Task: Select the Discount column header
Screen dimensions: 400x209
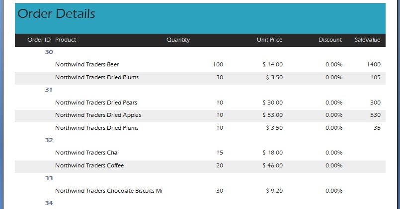Action: [330, 40]
